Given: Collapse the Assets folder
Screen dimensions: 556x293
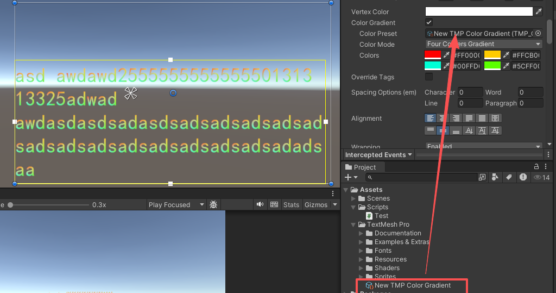Looking at the screenshot, I should point(346,190).
